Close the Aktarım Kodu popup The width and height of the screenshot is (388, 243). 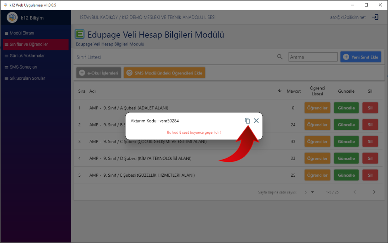point(256,121)
